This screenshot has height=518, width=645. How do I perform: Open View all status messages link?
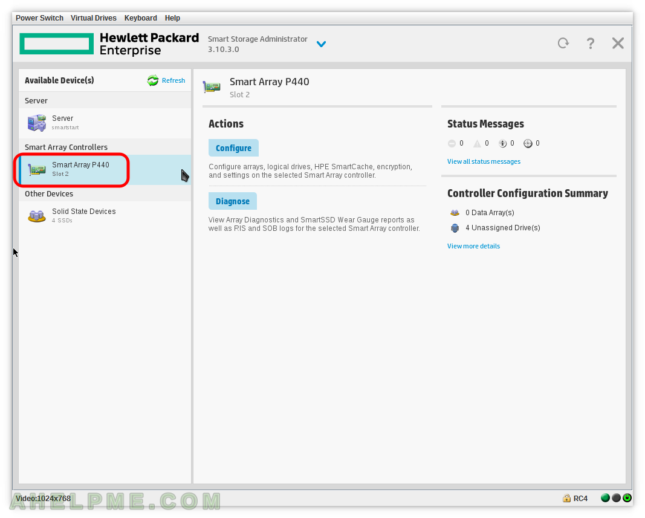click(x=484, y=162)
